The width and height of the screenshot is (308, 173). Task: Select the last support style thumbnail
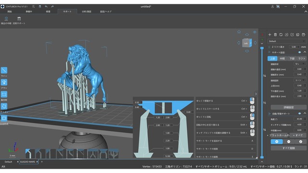(x=114, y=154)
